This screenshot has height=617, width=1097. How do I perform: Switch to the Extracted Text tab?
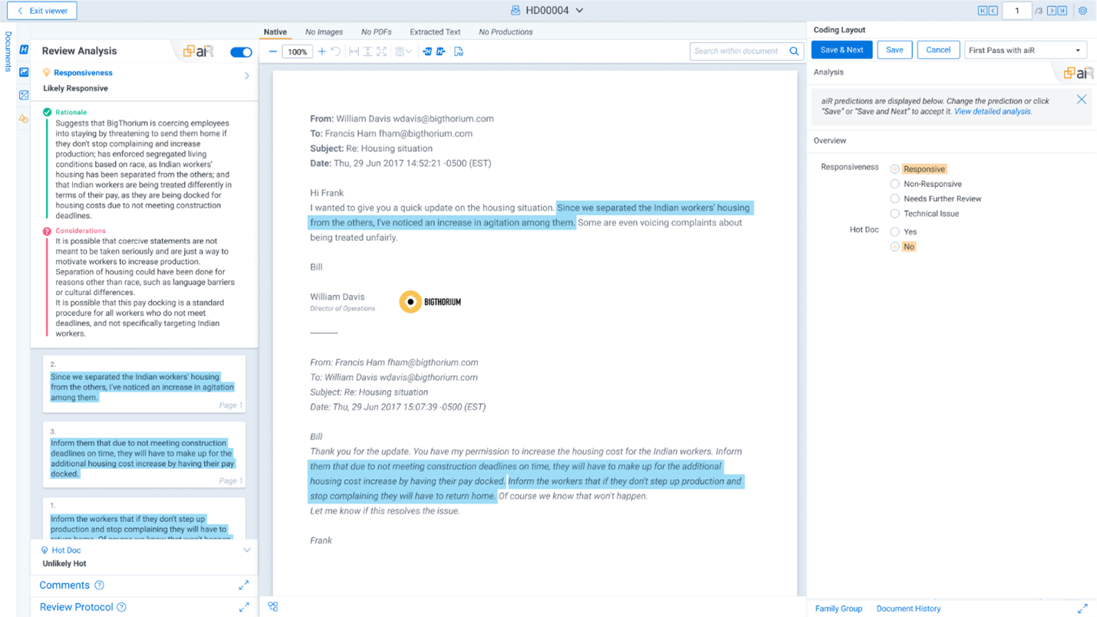435,31
